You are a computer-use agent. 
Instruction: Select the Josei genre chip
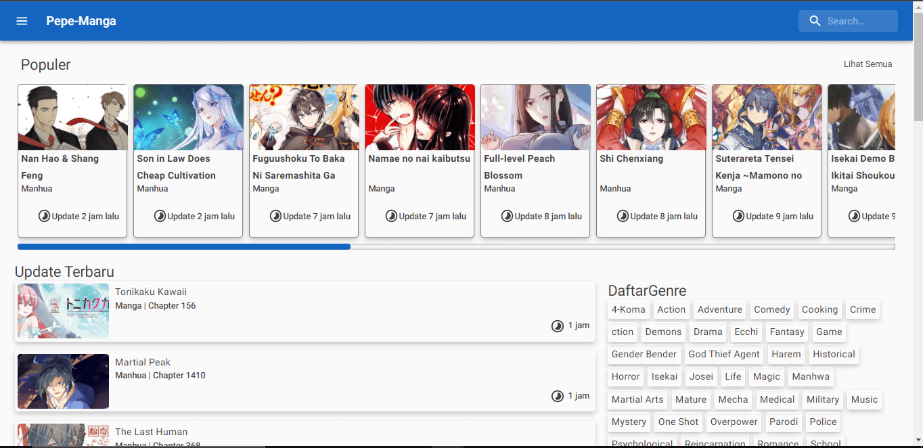(x=701, y=376)
